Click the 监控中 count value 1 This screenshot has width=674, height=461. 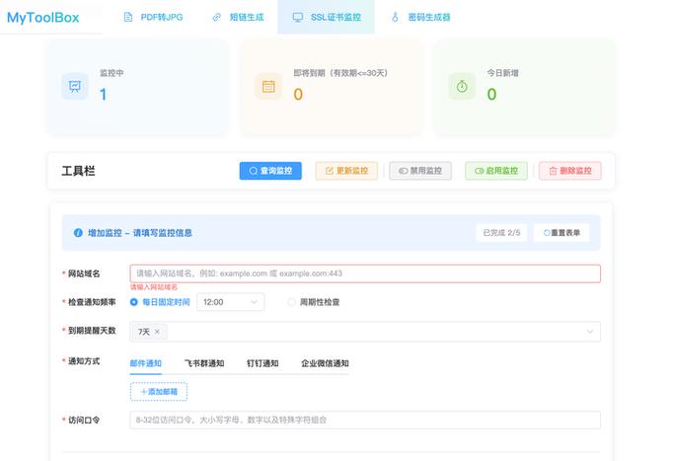click(x=104, y=94)
